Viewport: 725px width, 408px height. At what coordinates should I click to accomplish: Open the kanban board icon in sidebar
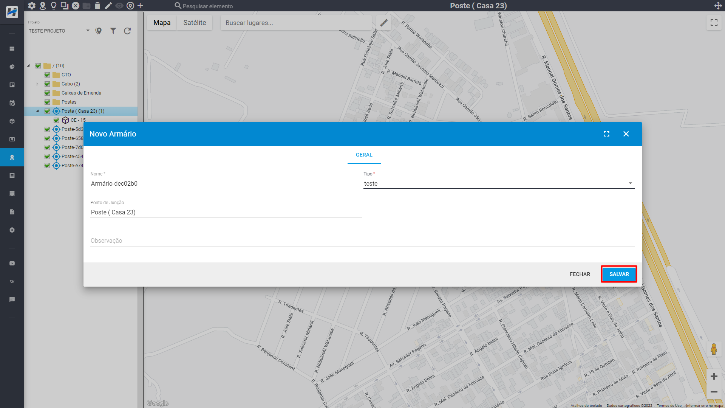tap(12, 85)
